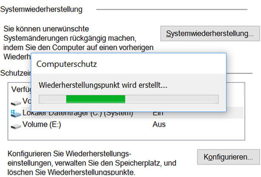
Task: Click the Systemwiederherstellung section heading
Action: (x=41, y=9)
